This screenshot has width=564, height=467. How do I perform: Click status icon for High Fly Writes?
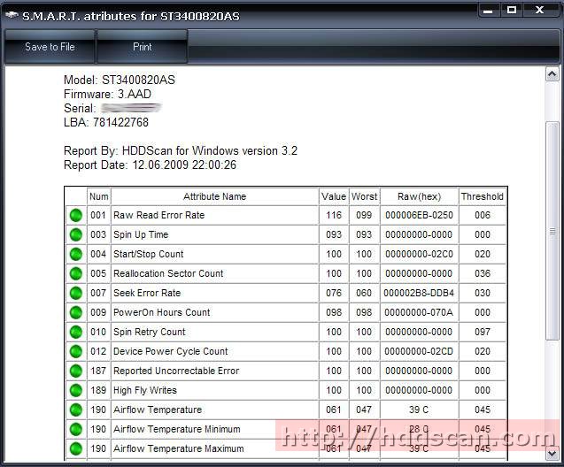pos(75,391)
